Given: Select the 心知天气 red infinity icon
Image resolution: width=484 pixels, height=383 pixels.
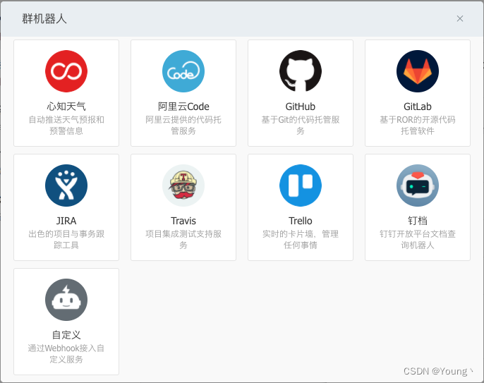Looking at the screenshot, I should pos(66,71).
